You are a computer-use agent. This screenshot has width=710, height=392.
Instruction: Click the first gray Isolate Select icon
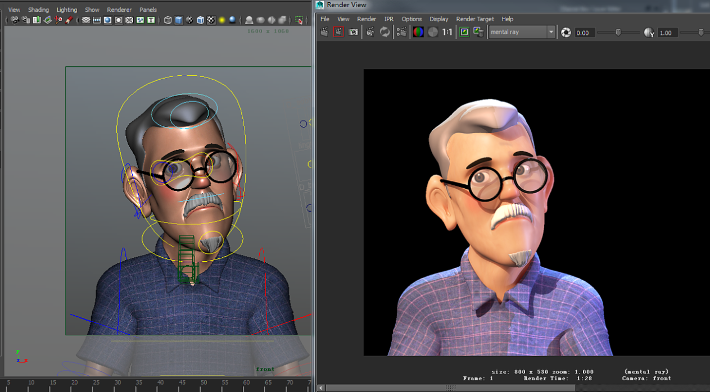(x=249, y=20)
